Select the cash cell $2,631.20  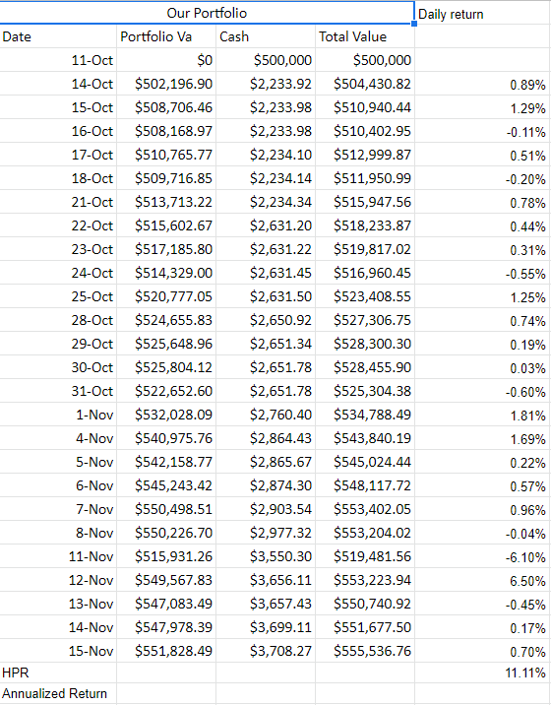tap(266, 225)
